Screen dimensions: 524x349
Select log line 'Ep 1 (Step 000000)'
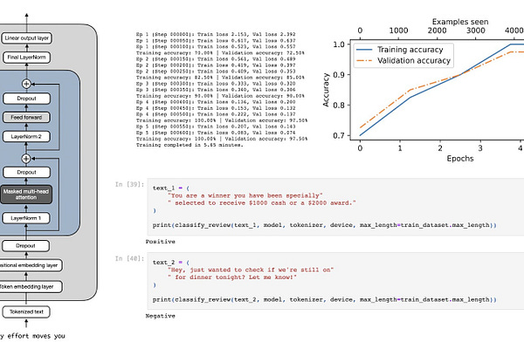[216, 34]
